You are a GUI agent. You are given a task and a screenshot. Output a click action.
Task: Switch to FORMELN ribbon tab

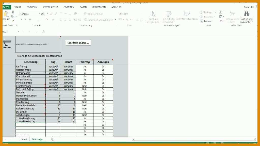pos(69,7)
